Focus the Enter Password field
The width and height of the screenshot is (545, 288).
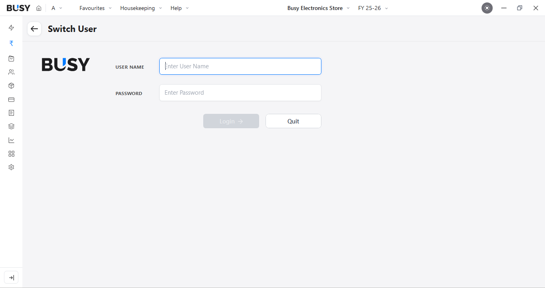[x=240, y=93]
